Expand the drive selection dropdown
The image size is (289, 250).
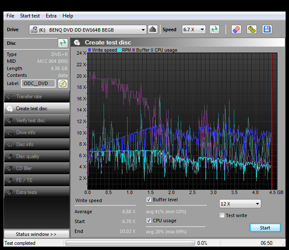pos(143,30)
